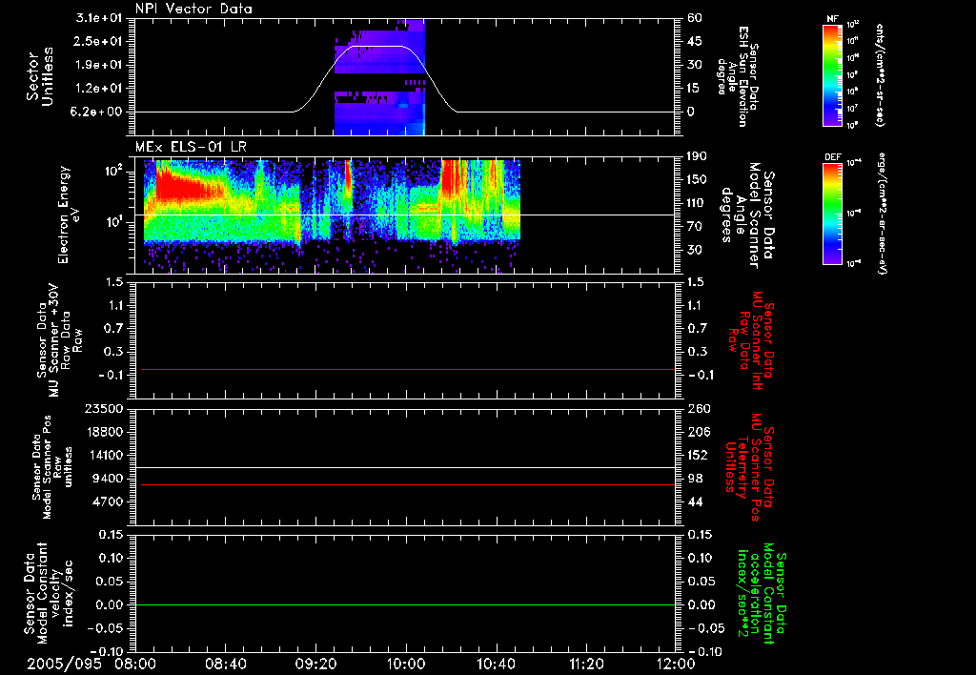Click the 23500 tick value
Image resolution: width=976 pixels, height=675 pixels.
pyautogui.click(x=105, y=409)
